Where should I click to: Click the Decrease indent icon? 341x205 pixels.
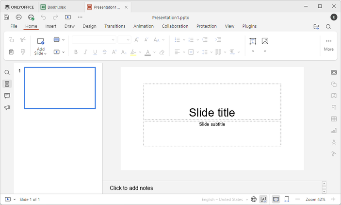(205, 39)
